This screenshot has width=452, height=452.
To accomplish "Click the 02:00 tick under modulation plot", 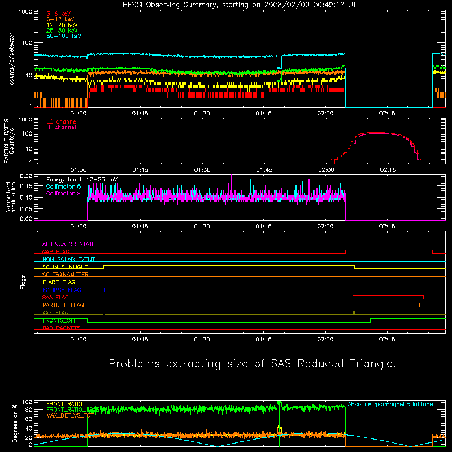I will click(325, 227).
